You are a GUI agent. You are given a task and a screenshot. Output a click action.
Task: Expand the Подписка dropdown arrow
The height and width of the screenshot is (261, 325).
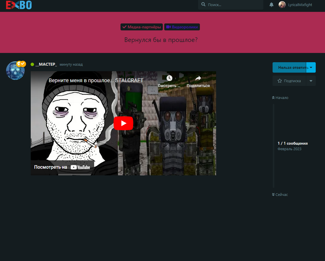[x=311, y=81]
